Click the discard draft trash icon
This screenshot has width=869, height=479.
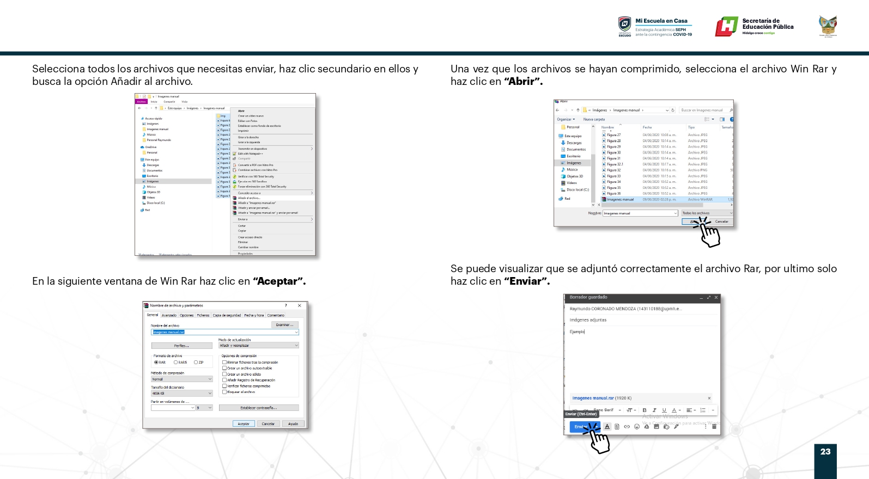pos(714,427)
